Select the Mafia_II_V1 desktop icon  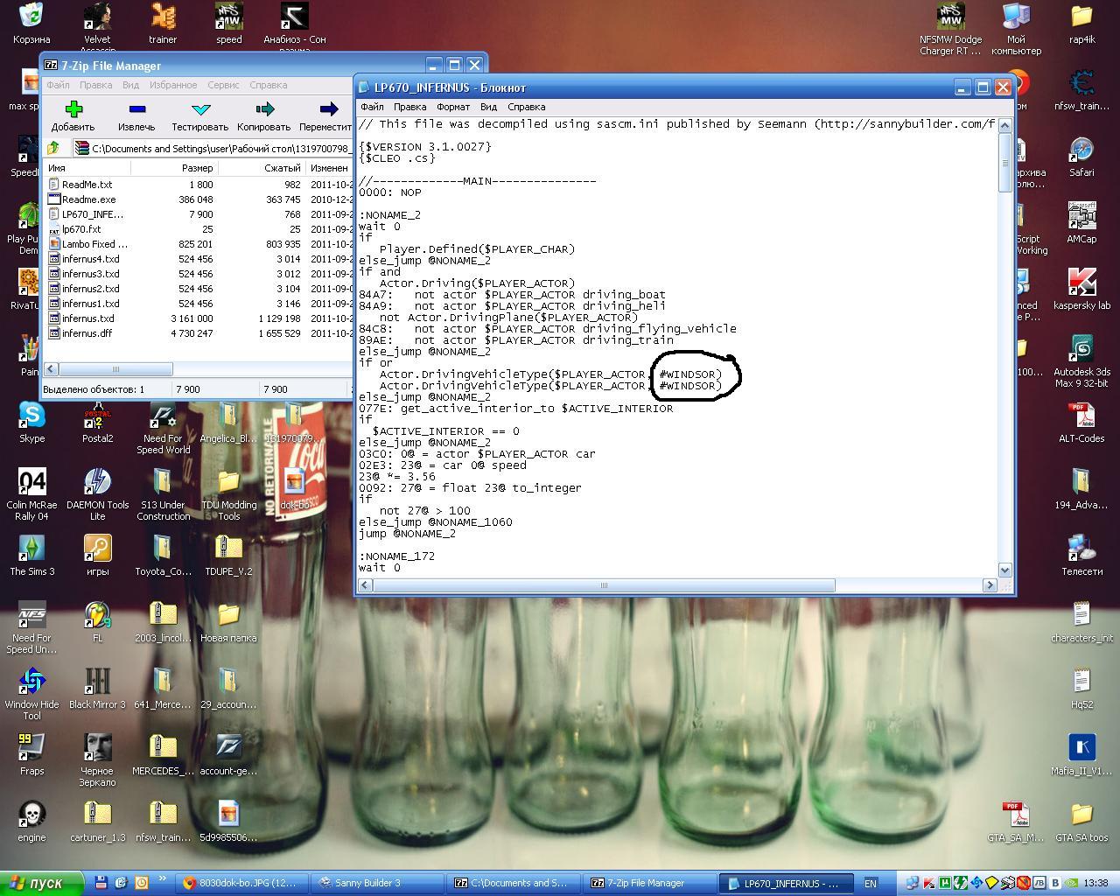pos(1081,754)
